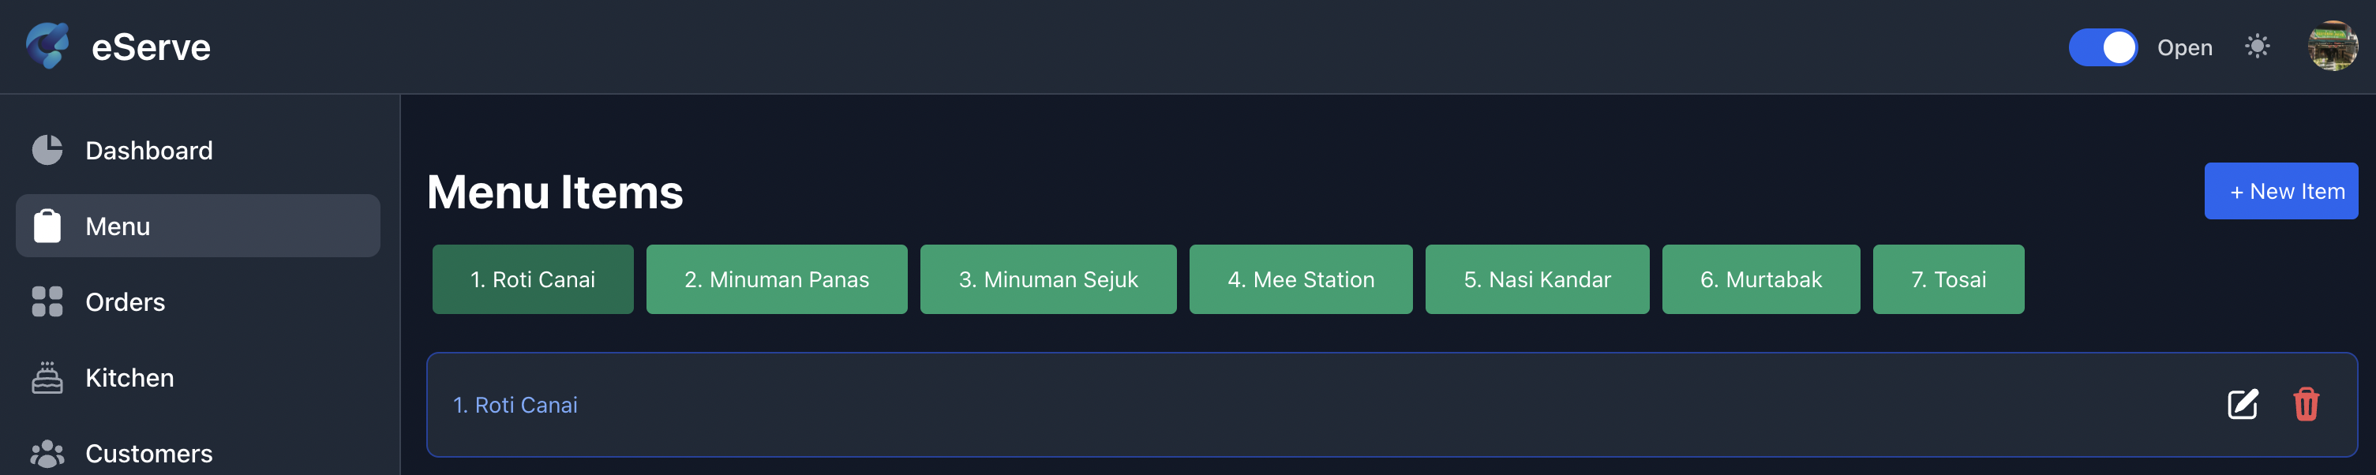Click the Kitchen cake icon in the sidebar
The height and width of the screenshot is (475, 2376).
(47, 377)
